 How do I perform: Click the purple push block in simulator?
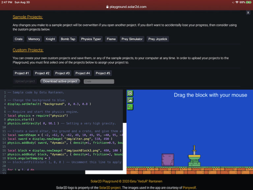pyautogui.click(x=168, y=160)
